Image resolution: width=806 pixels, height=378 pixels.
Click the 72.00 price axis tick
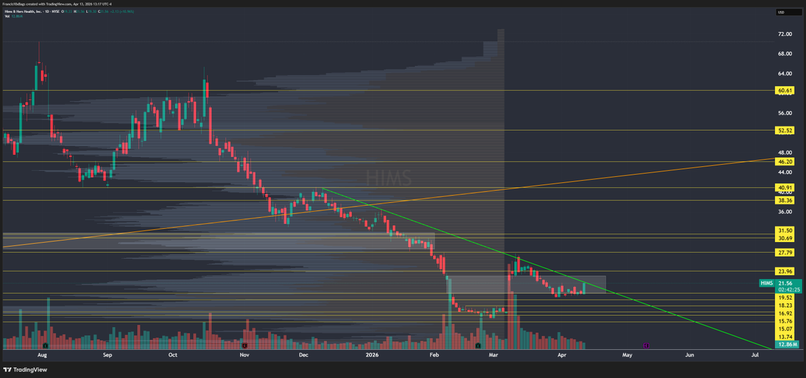coord(784,34)
